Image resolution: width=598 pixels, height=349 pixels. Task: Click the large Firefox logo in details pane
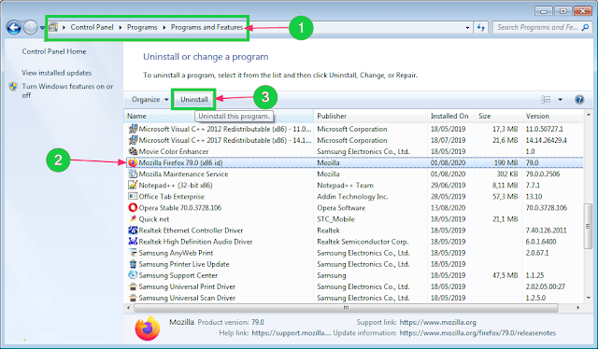(148, 328)
